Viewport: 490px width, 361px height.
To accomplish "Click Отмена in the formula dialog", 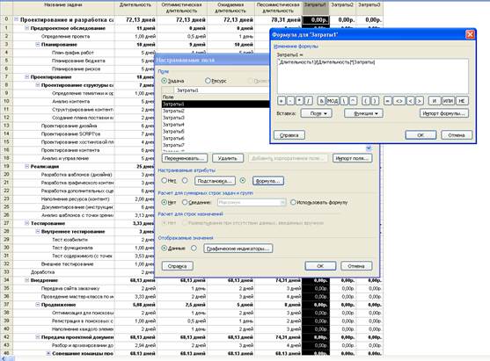I will tap(457, 135).
